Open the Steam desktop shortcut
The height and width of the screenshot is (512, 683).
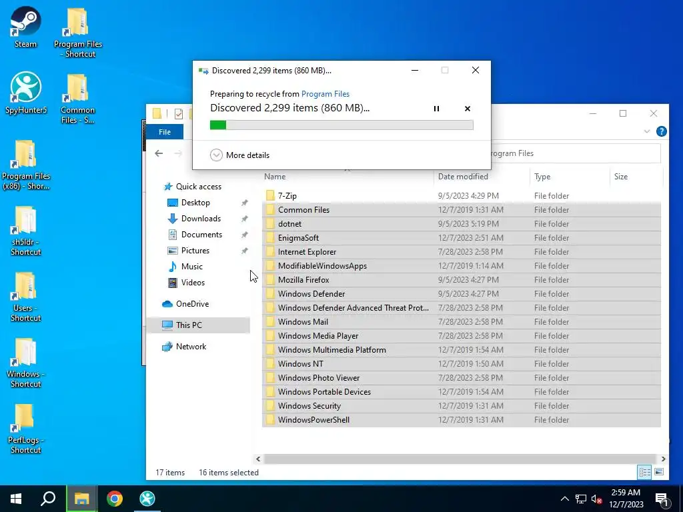26,27
